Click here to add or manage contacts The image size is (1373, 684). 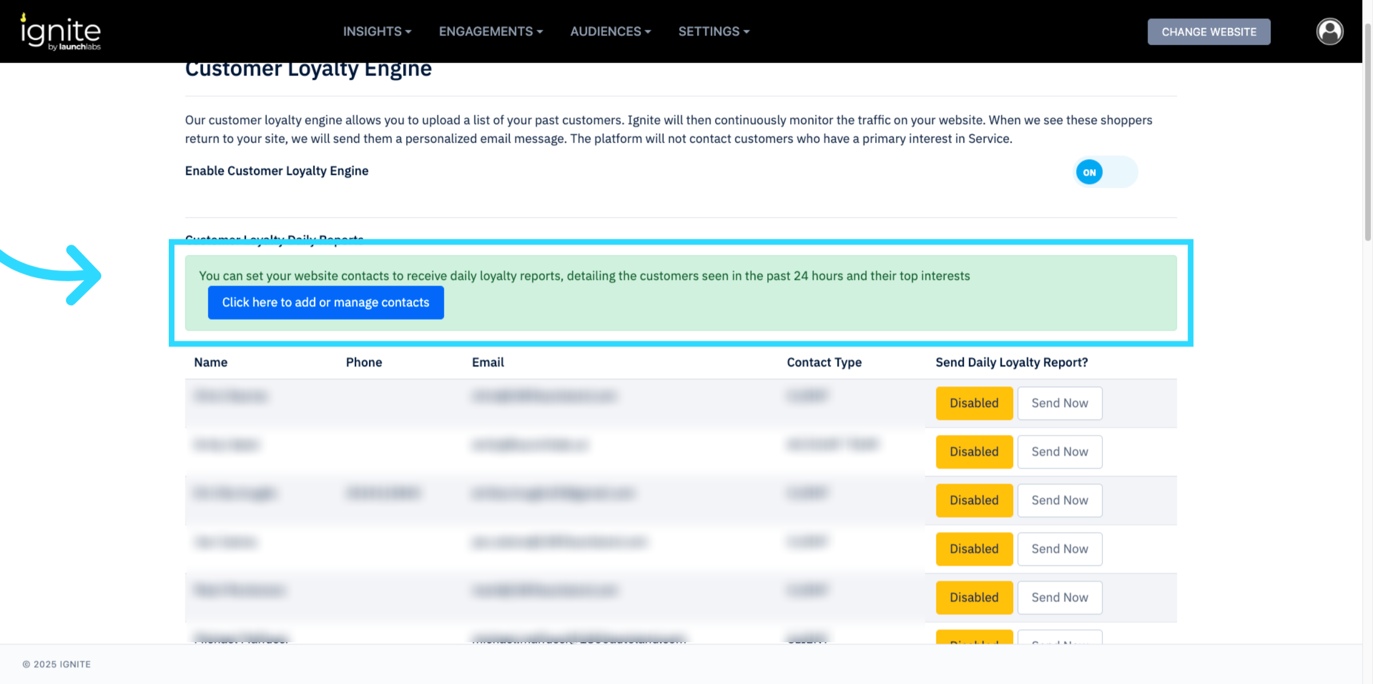[x=326, y=302]
